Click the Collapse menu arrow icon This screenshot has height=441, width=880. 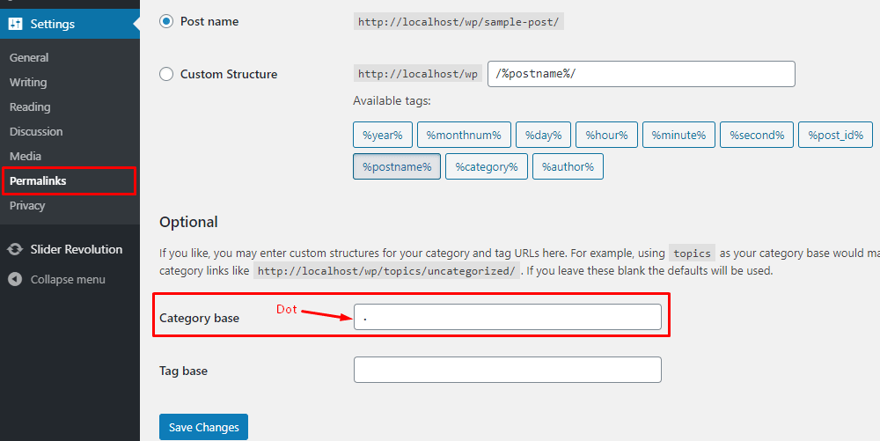click(15, 279)
